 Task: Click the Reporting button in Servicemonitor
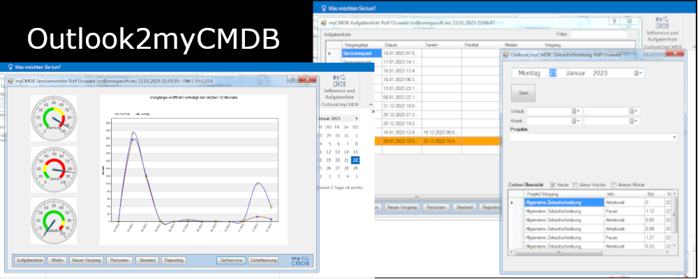click(174, 260)
